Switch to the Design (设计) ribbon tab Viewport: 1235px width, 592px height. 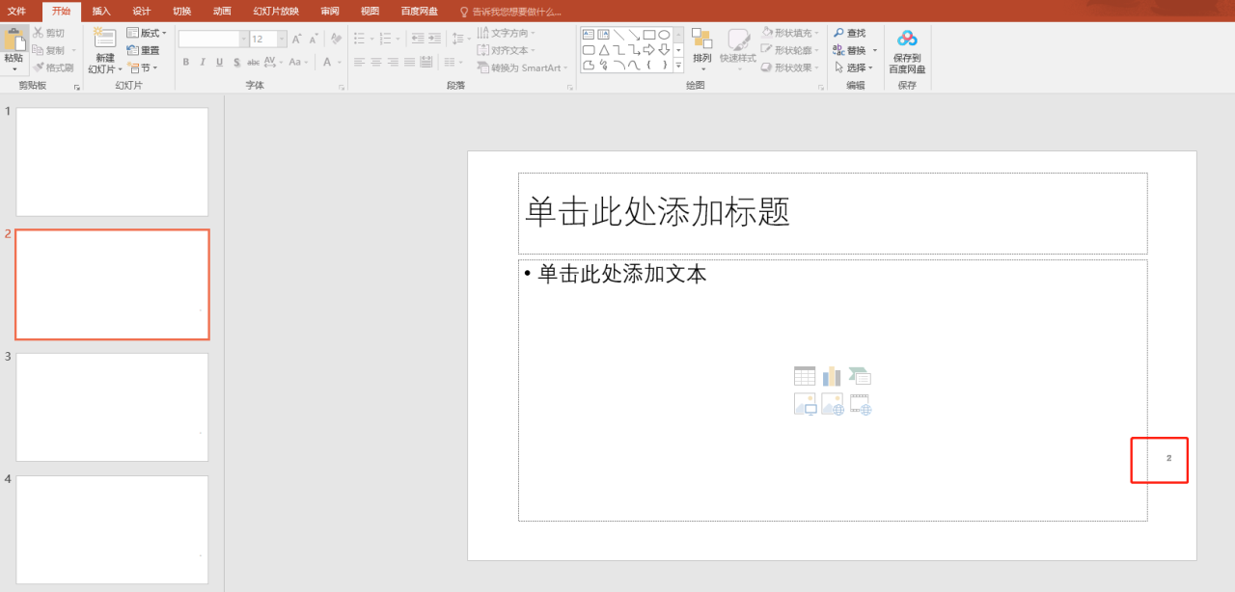pyautogui.click(x=143, y=11)
